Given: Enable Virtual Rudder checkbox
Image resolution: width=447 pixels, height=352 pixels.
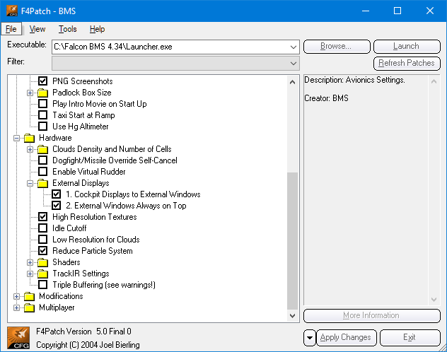Looking at the screenshot, I should [x=42, y=172].
